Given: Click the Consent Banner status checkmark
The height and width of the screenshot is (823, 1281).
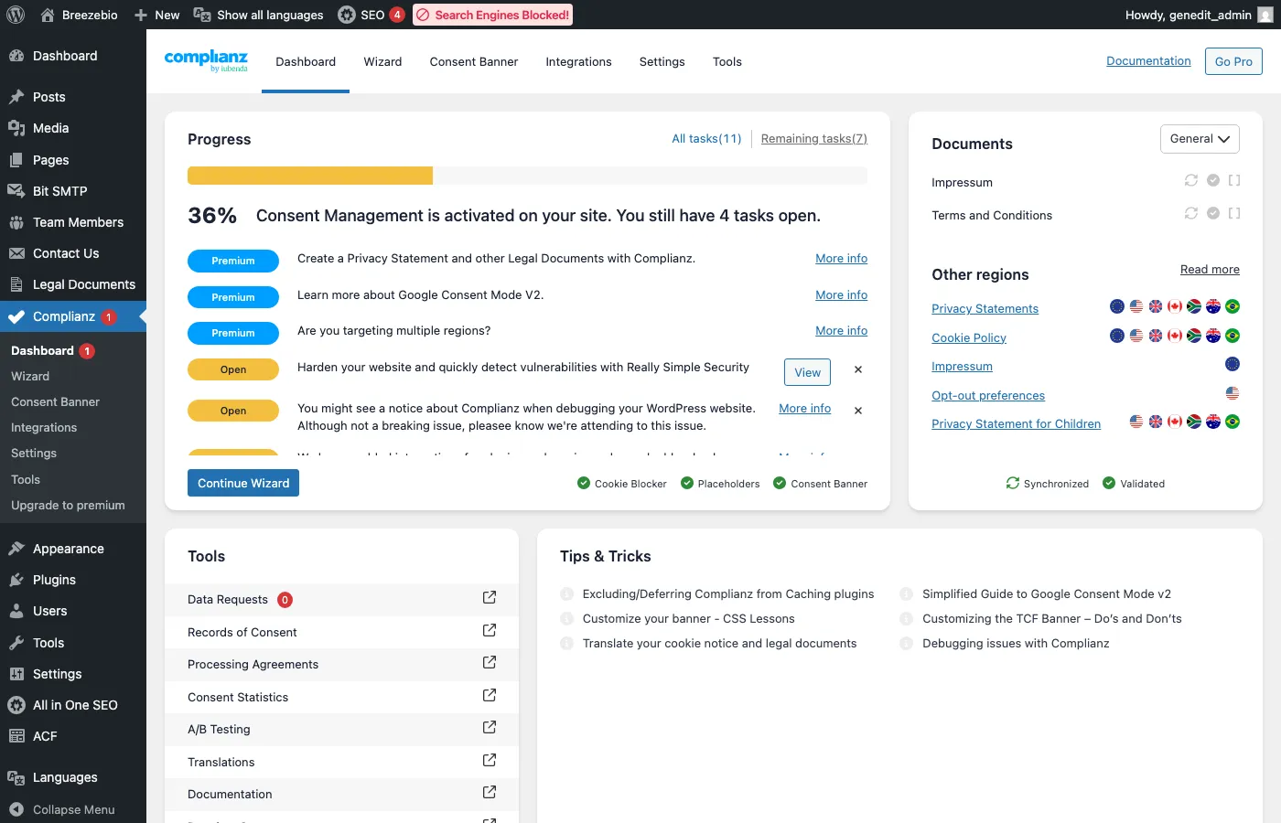Looking at the screenshot, I should [x=780, y=484].
